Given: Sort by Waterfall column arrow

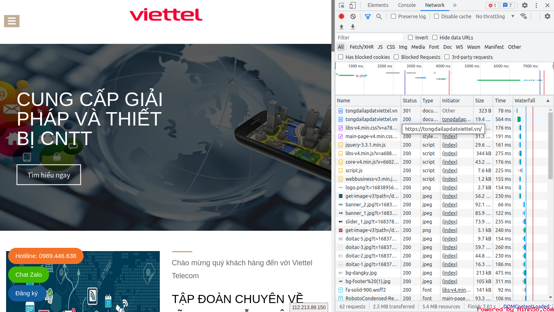Looking at the screenshot, I should (x=548, y=101).
